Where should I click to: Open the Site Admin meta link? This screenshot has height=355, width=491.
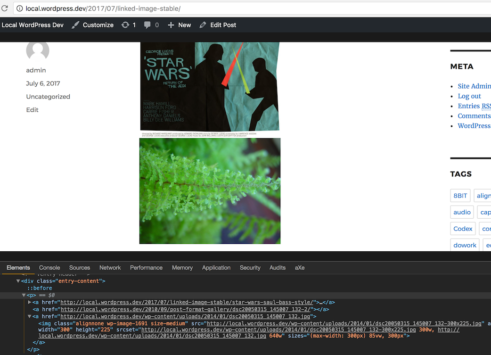tap(474, 86)
